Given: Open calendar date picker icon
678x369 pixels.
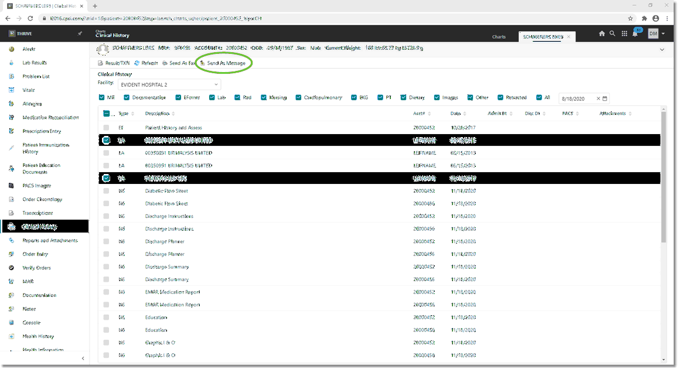Looking at the screenshot, I should [x=605, y=98].
